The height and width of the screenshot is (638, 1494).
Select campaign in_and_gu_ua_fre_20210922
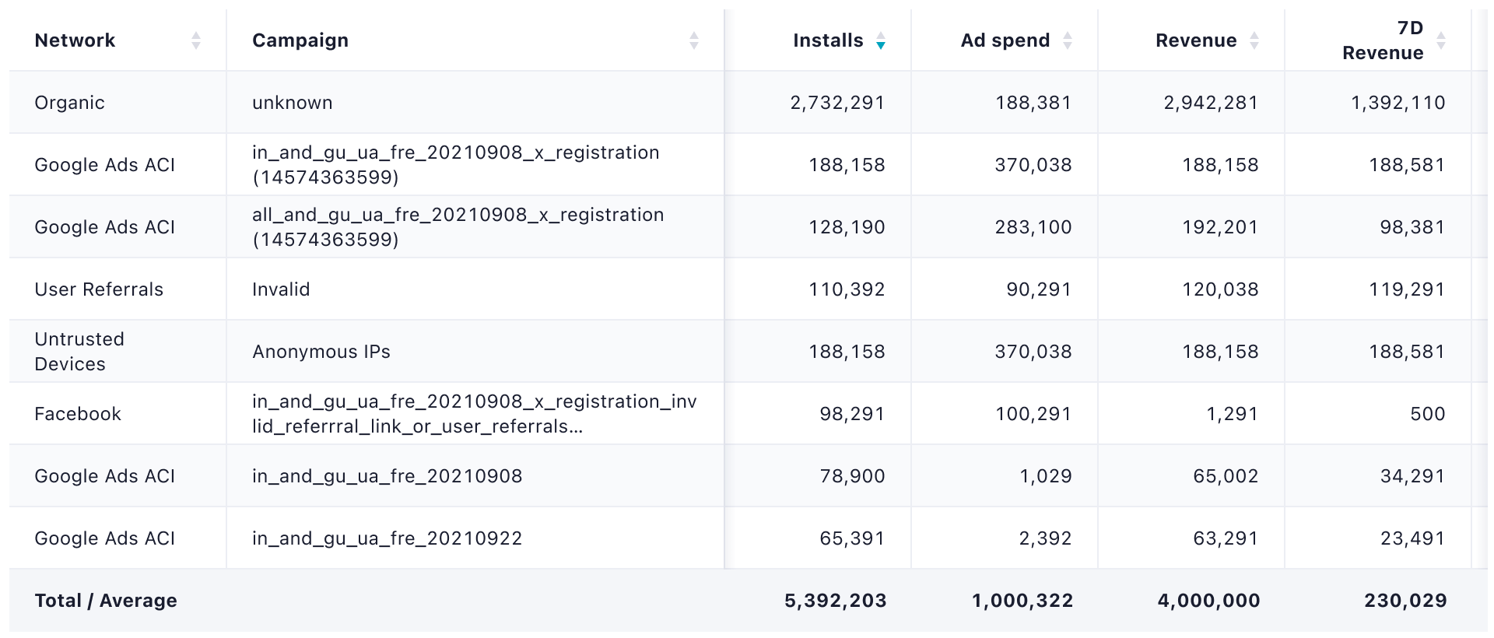click(x=388, y=538)
